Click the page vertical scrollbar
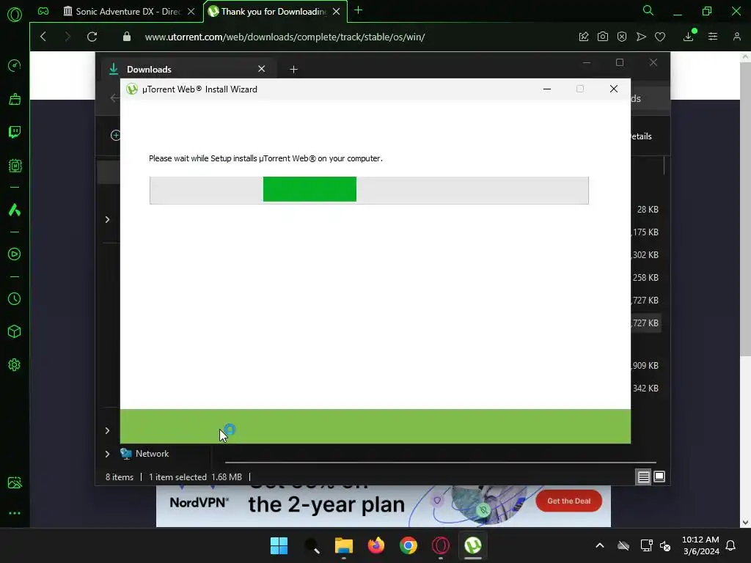The image size is (751, 563). 745,209
